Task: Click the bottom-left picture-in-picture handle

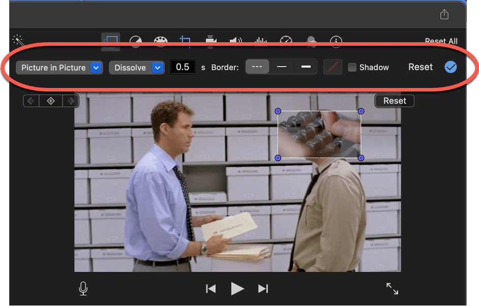Action: (278, 158)
